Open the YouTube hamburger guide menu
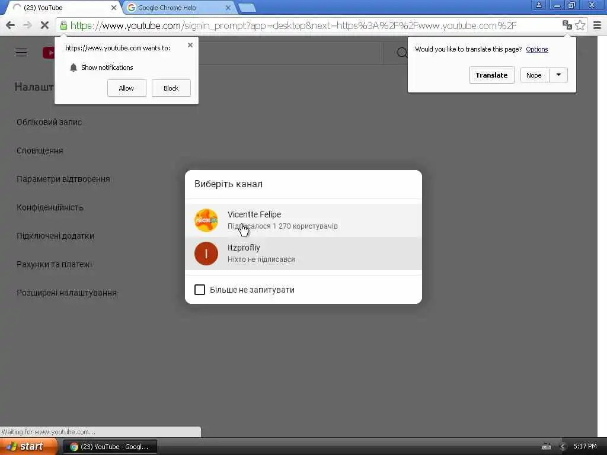The width and height of the screenshot is (607, 455). coord(21,53)
